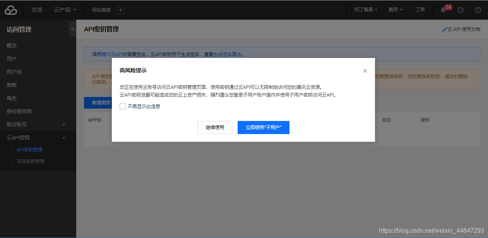Screen dimensions: 488x238
Task: Click the link icon beside 云 API 使用文档
Action: (444, 29)
